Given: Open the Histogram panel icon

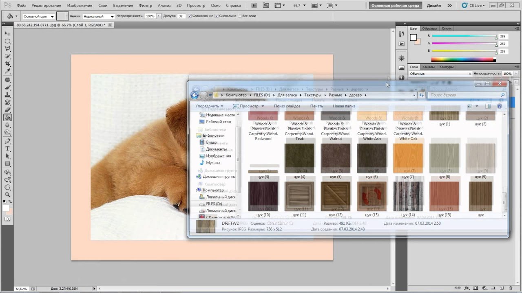Looking at the screenshot, I should [401, 68].
